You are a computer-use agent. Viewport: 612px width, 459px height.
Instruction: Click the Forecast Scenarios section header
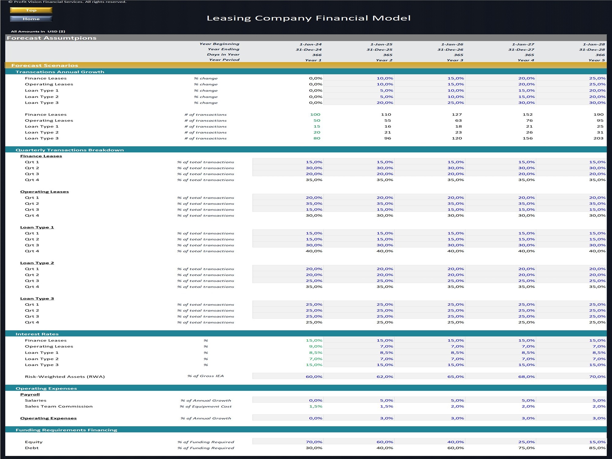tap(306, 65)
